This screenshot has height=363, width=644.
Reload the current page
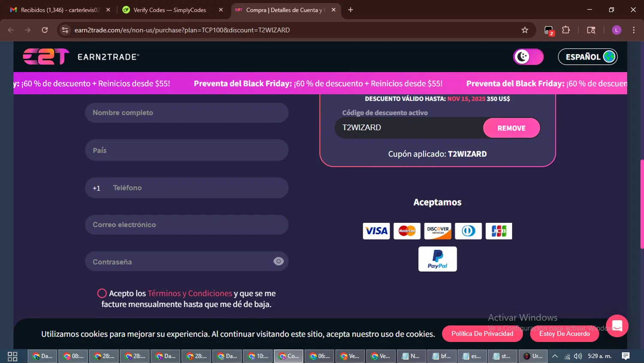45,30
